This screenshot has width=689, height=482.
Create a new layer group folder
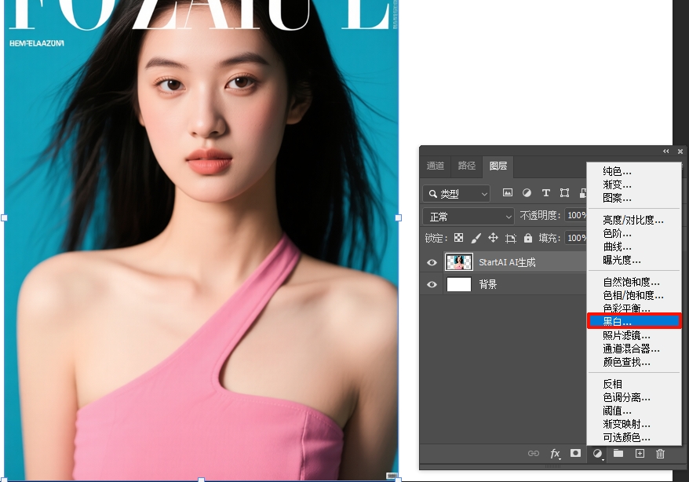click(618, 454)
